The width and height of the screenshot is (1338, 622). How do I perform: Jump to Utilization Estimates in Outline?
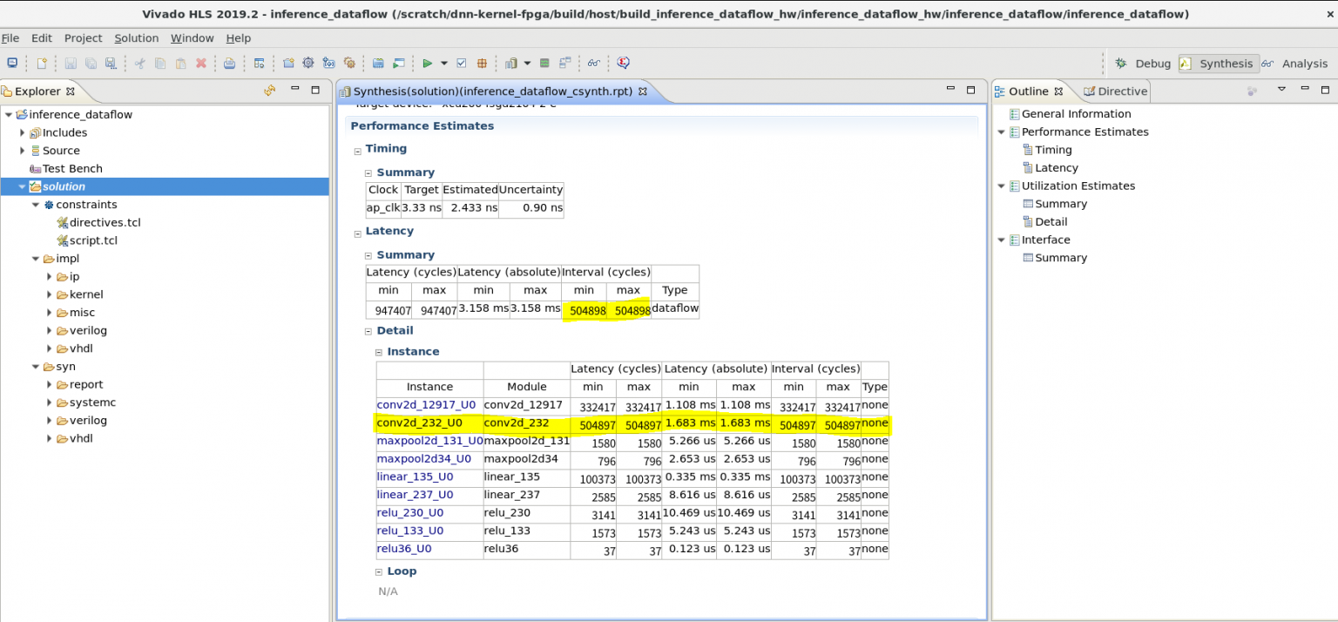coord(1078,186)
